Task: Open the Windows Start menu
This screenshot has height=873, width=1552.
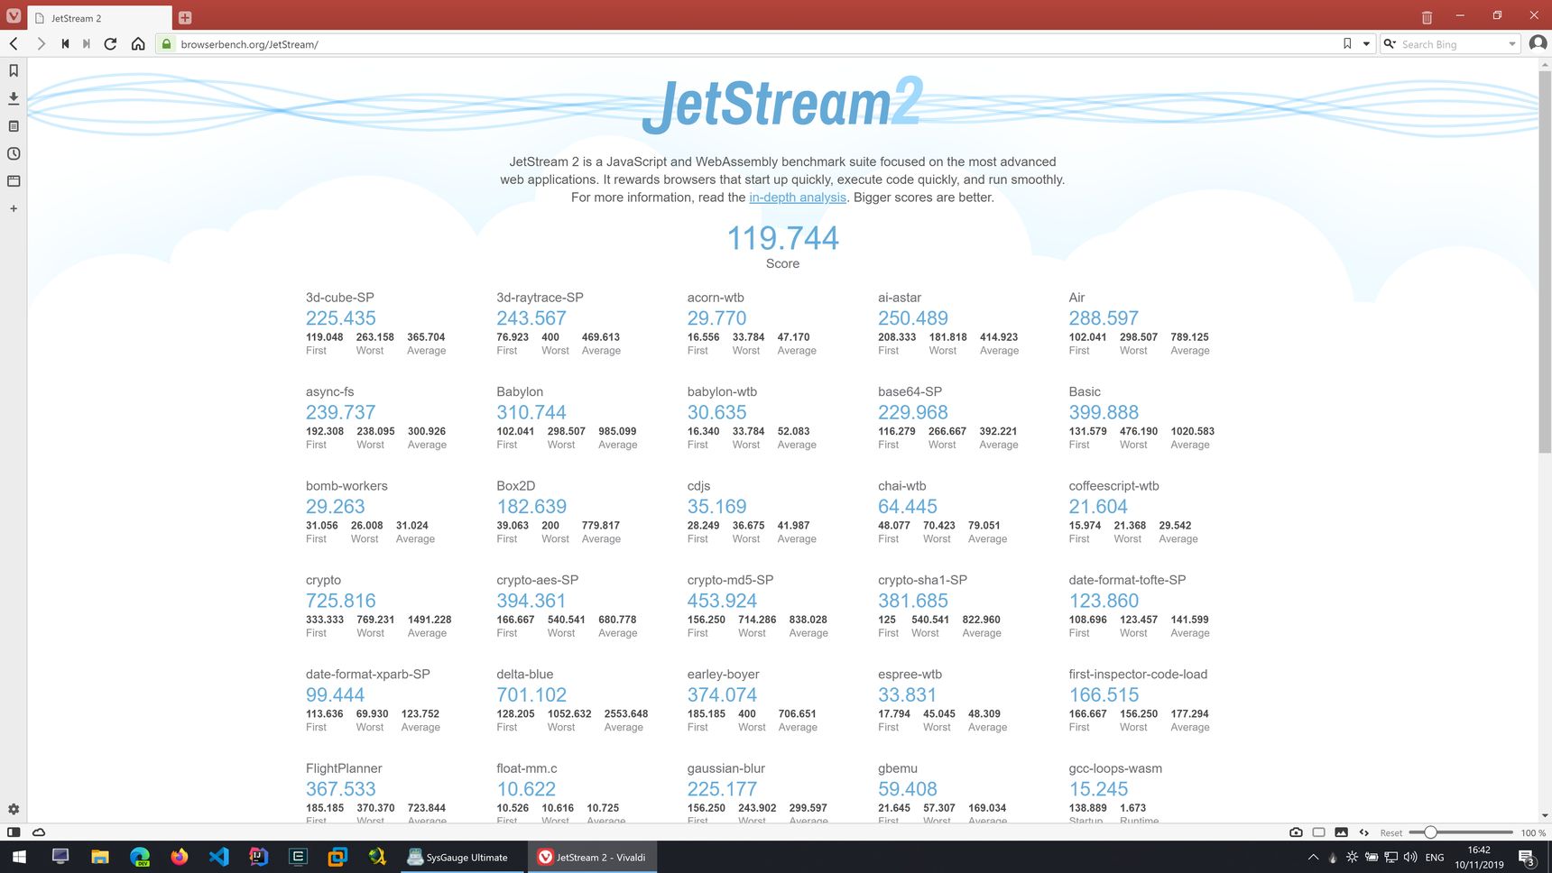Action: pos(19,857)
